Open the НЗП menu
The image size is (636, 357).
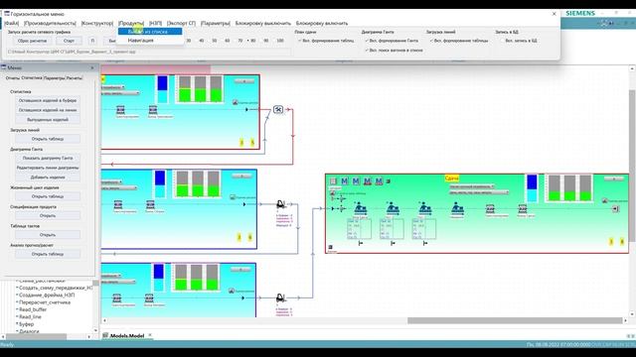click(155, 24)
